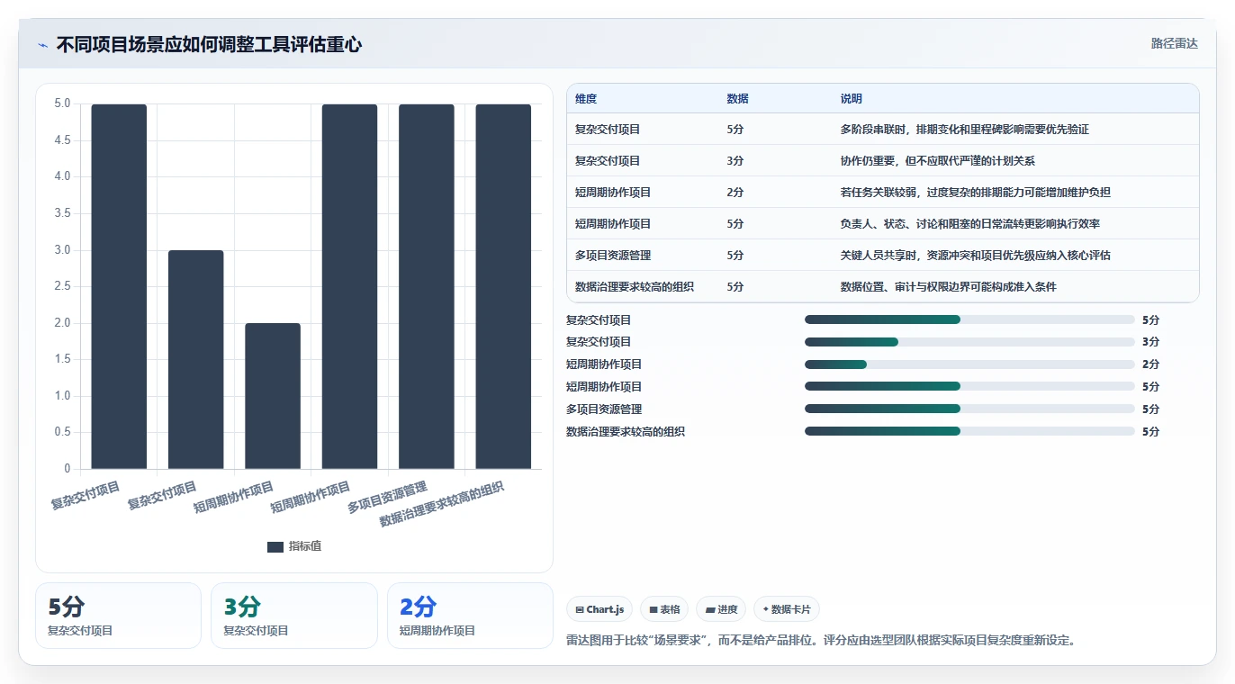Click the progress bar for 数据治理要求较高的组织
This screenshot has height=684, width=1235.
[969, 431]
